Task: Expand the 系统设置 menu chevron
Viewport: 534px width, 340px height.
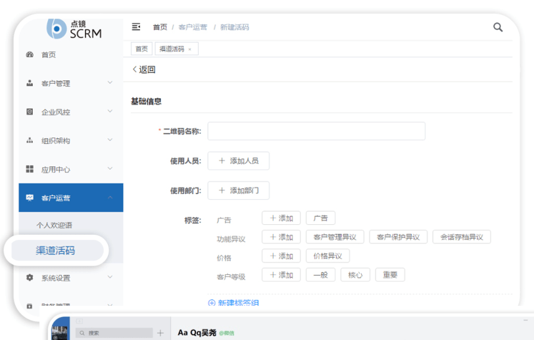Action: [x=110, y=277]
